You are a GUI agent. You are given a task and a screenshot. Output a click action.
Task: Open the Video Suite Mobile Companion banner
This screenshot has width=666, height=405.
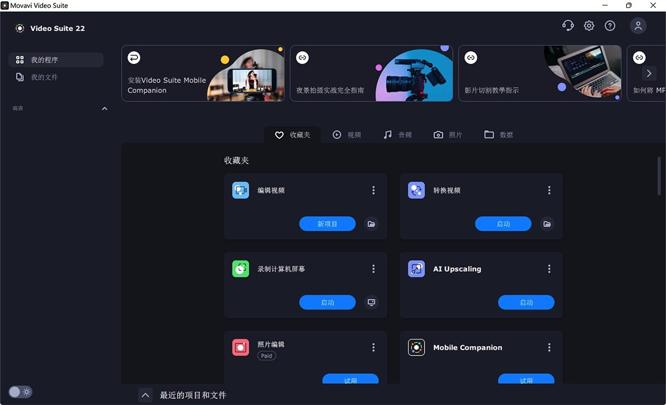pyautogui.click(x=203, y=73)
